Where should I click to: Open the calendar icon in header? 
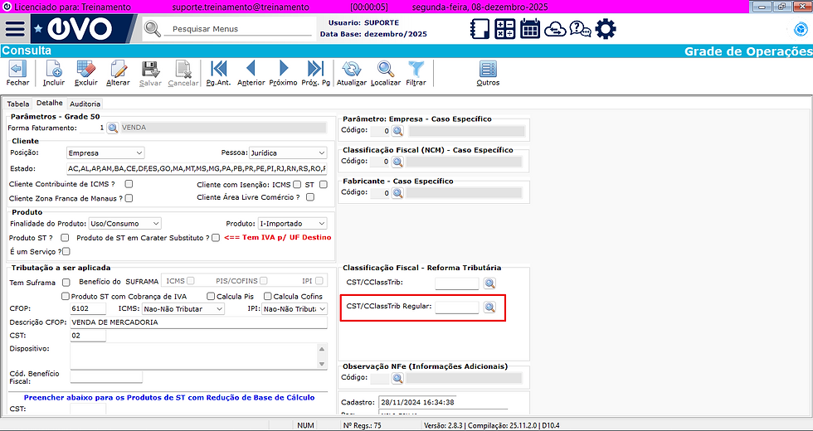pos(530,28)
